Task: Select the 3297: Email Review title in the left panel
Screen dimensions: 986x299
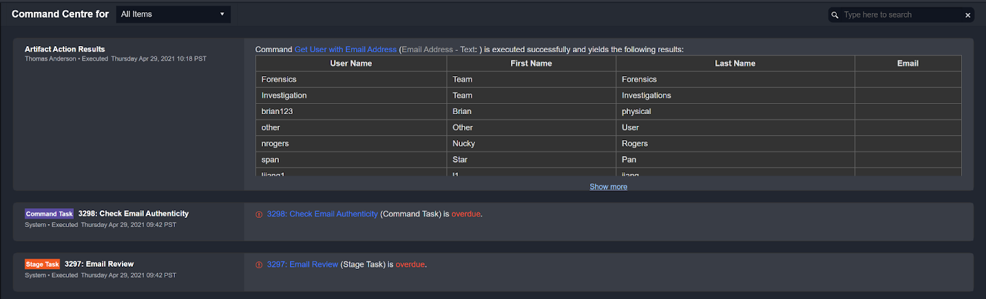Action: pyautogui.click(x=99, y=264)
